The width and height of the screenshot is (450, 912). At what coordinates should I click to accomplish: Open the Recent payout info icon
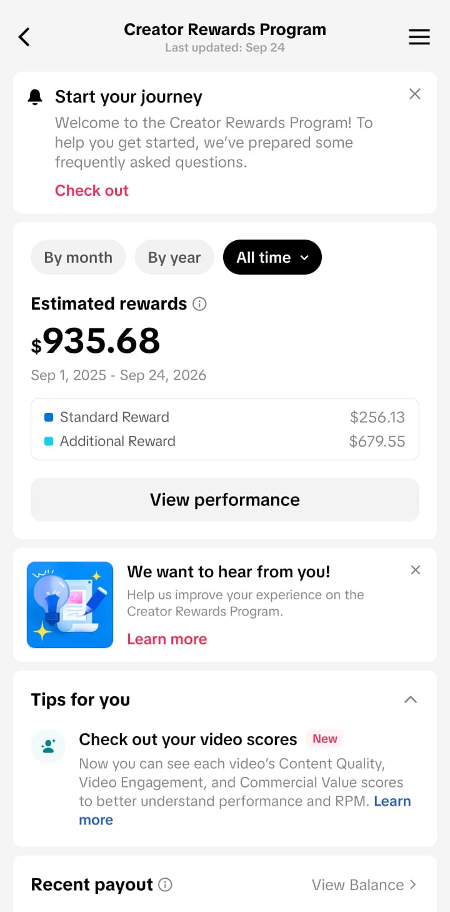[x=165, y=884]
